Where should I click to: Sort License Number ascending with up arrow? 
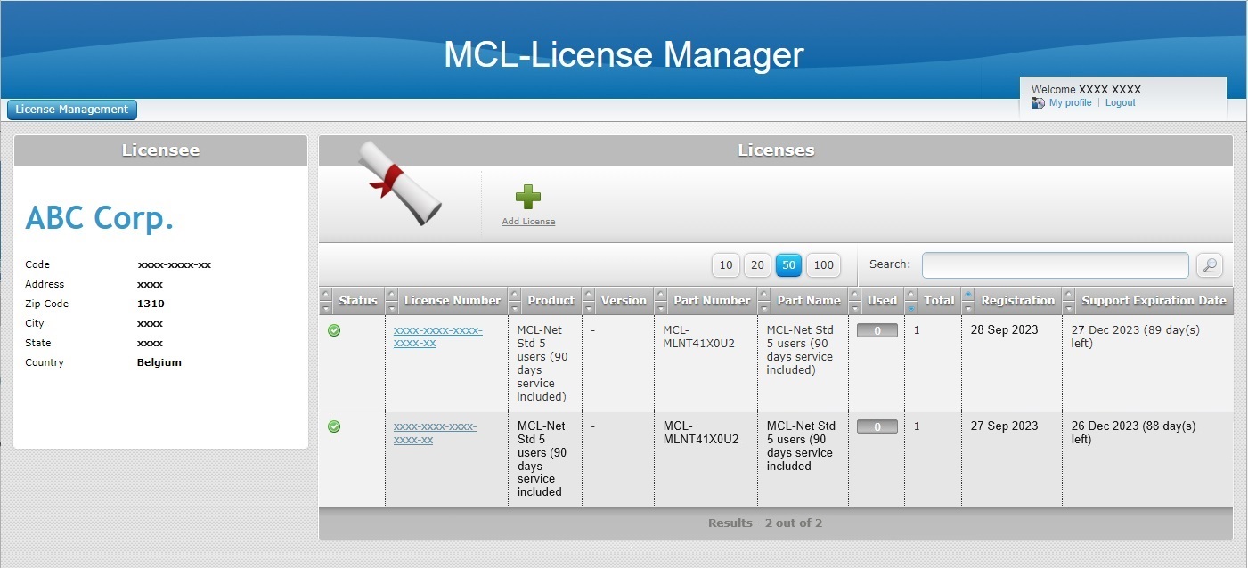tap(392, 294)
